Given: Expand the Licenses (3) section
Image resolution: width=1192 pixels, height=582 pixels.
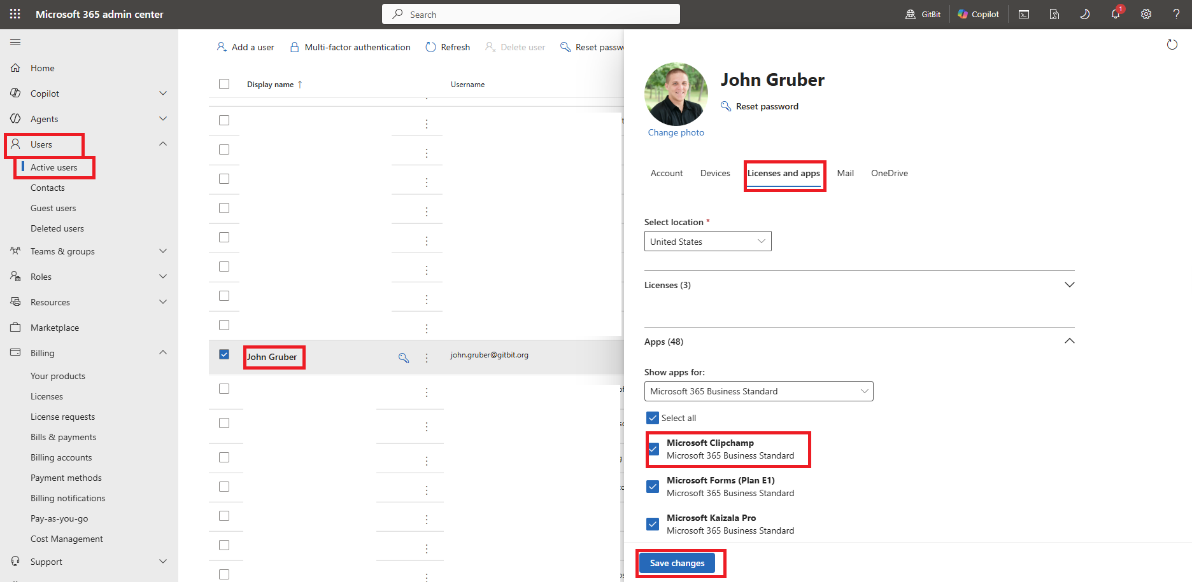Looking at the screenshot, I should tap(1070, 284).
